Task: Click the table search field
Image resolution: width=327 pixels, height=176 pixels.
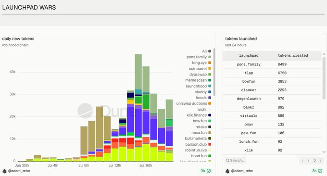Action: point(235,160)
